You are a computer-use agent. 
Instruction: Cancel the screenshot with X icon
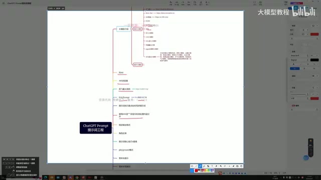click(x=229, y=166)
